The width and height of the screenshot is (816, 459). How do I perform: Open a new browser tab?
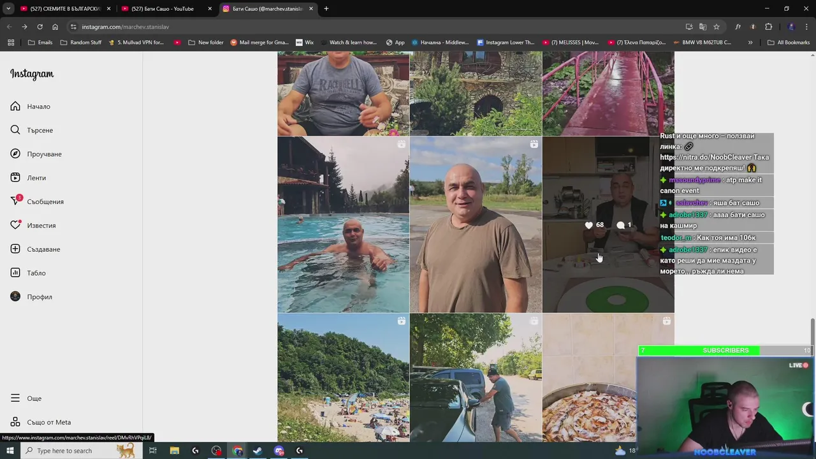tap(326, 9)
